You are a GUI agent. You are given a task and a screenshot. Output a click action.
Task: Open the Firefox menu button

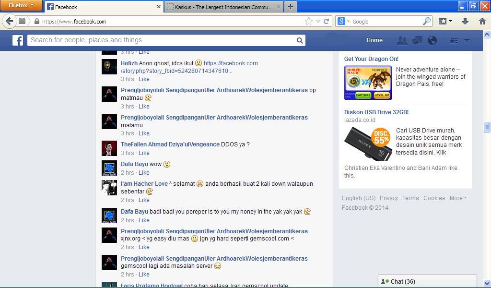point(21,5)
